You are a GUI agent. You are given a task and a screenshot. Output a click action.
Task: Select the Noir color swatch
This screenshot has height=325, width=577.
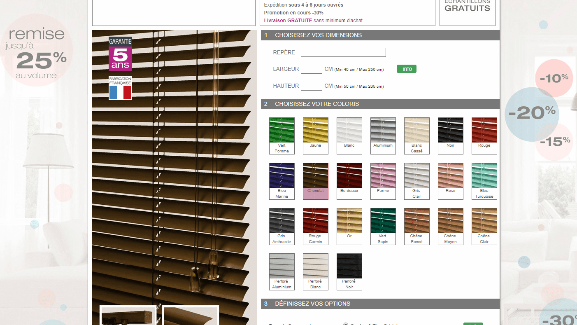coord(451,136)
